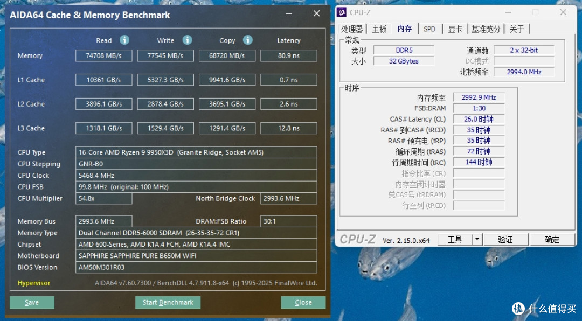Click the info icon next to Write
The image size is (582, 321).
188,40
